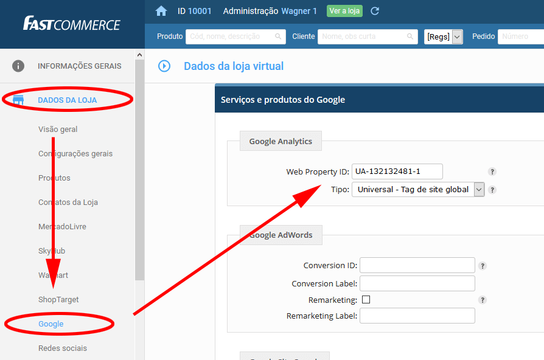
Task: Select Redes sociais menu item
Action: click(63, 348)
